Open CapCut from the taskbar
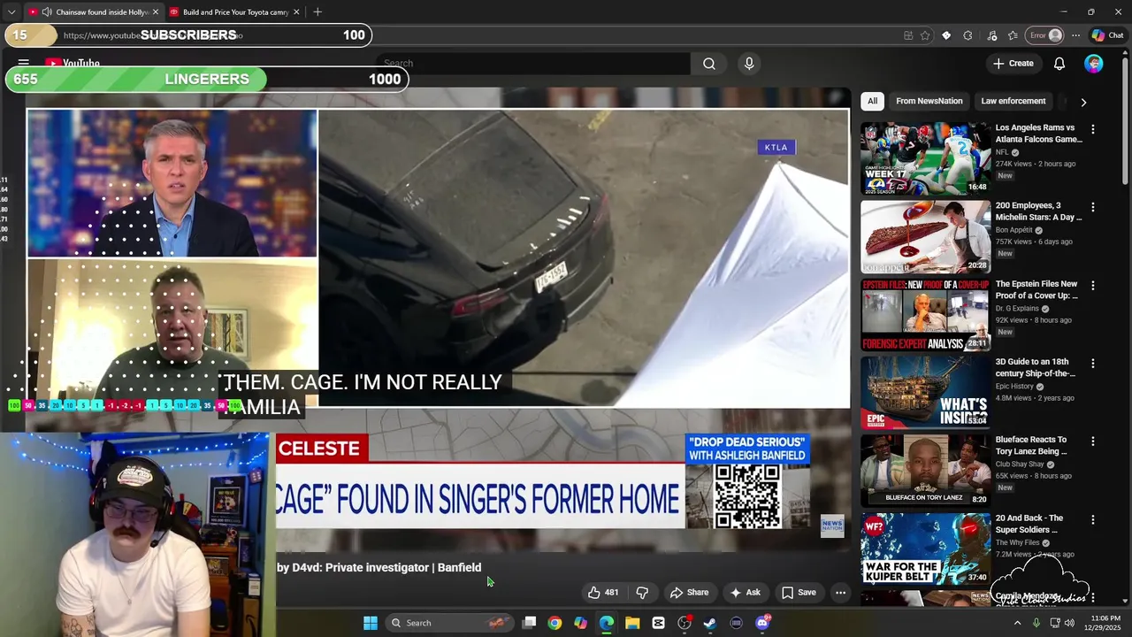Screen dimensions: 1132x637 [x=658, y=623]
